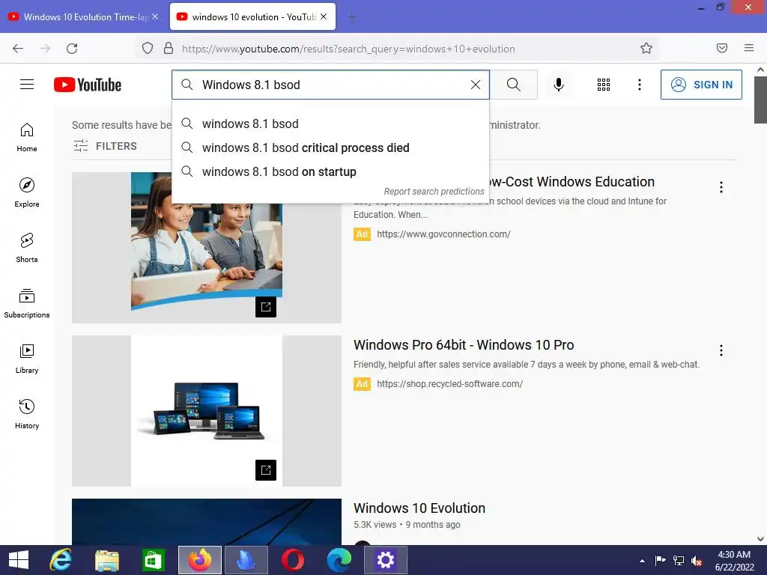
Task: Switch to Windows 10 Evolution Time-lapse tab
Action: 84,16
